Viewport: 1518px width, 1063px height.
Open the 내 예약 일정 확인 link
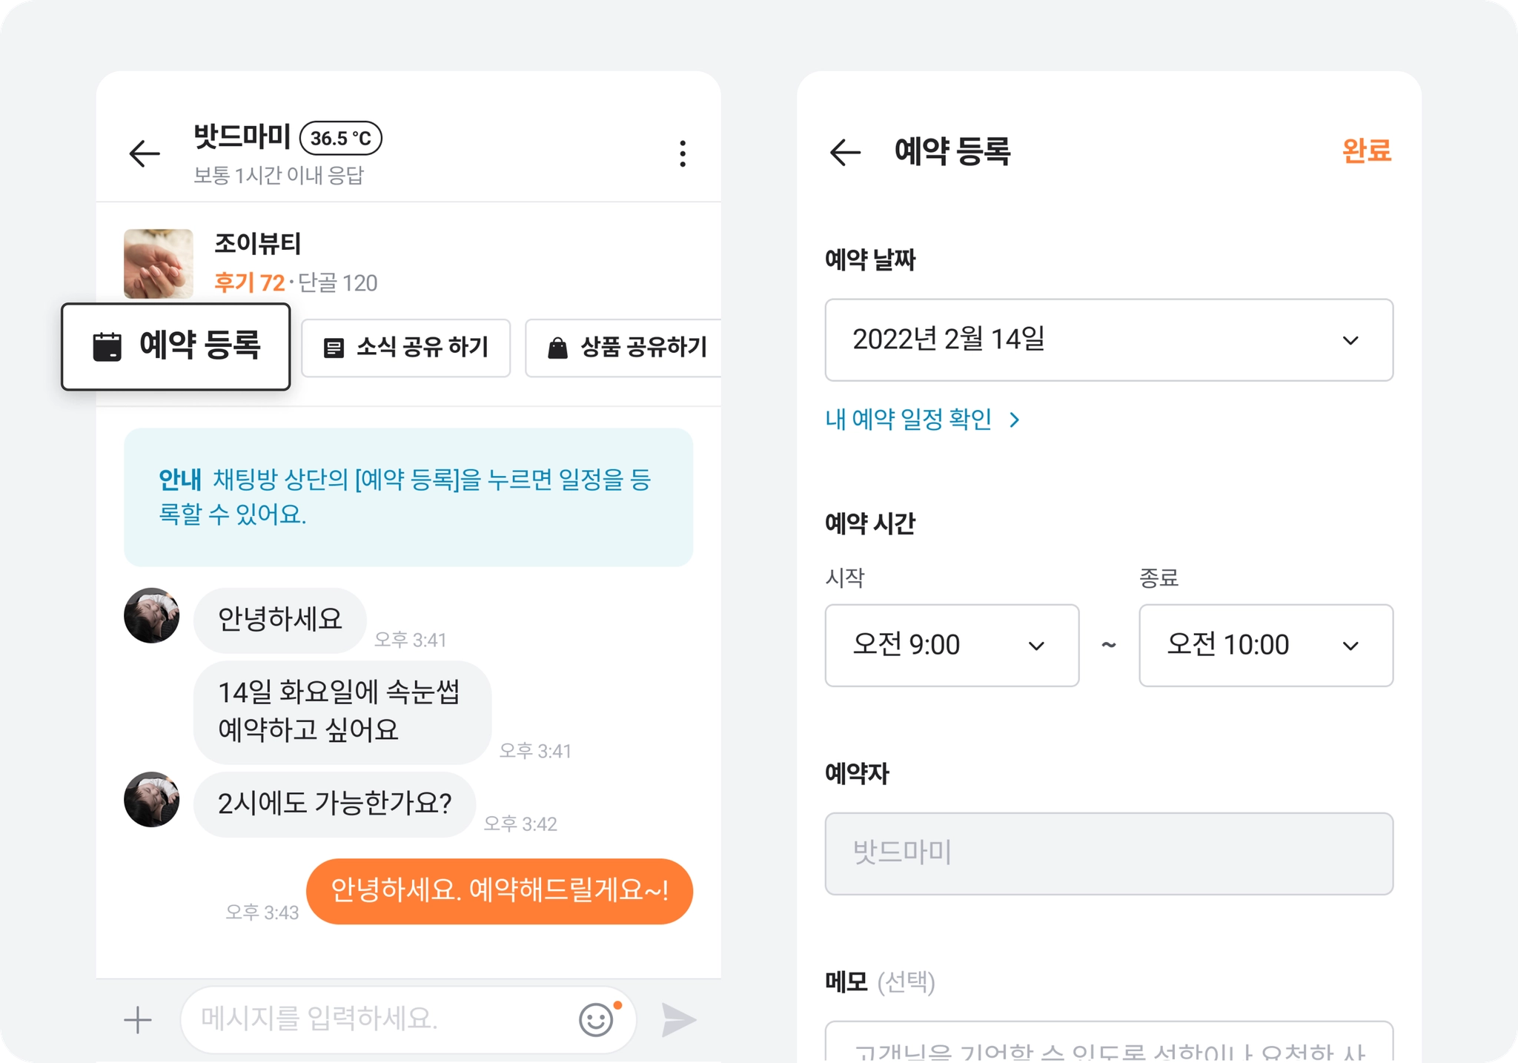coord(923,420)
